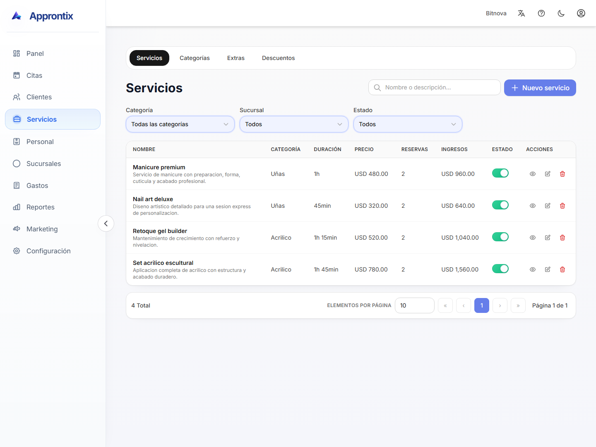The height and width of the screenshot is (447, 596).
Task: Open the user account icon
Action: coord(581,13)
